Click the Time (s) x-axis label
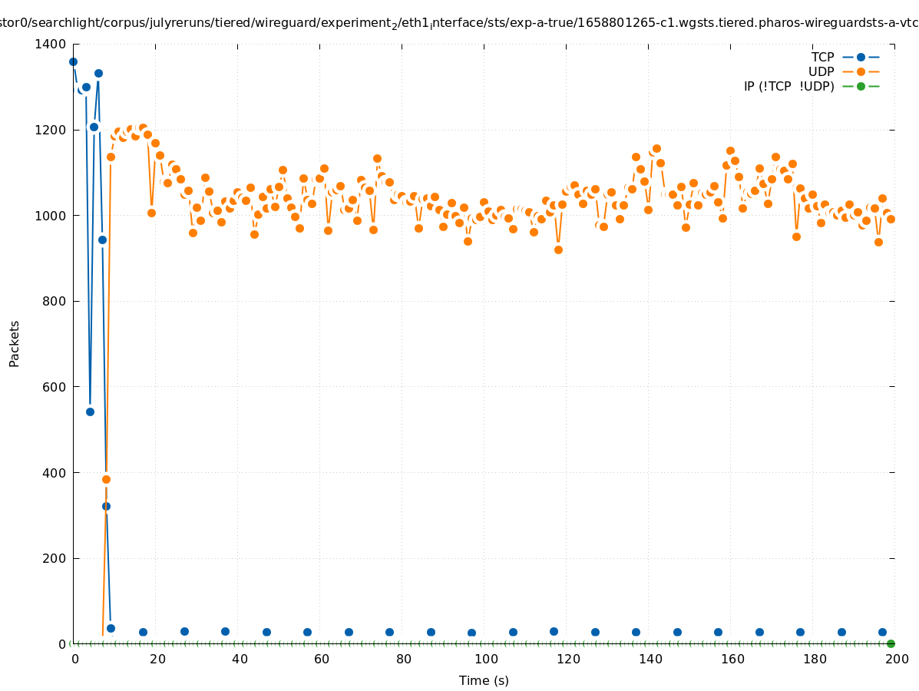919x691 pixels. tap(484, 680)
